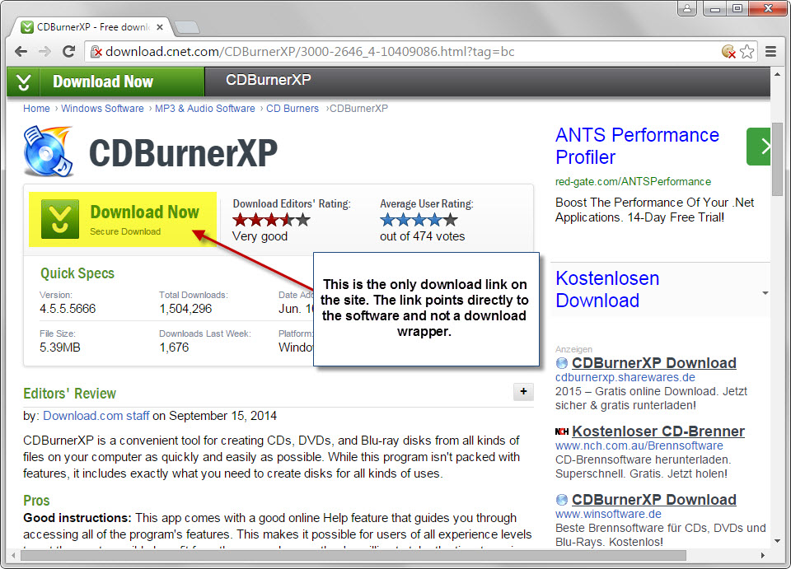Open MP3 & Audio Software breadcrumb
Viewport: 791px width, 569px height.
pos(205,109)
